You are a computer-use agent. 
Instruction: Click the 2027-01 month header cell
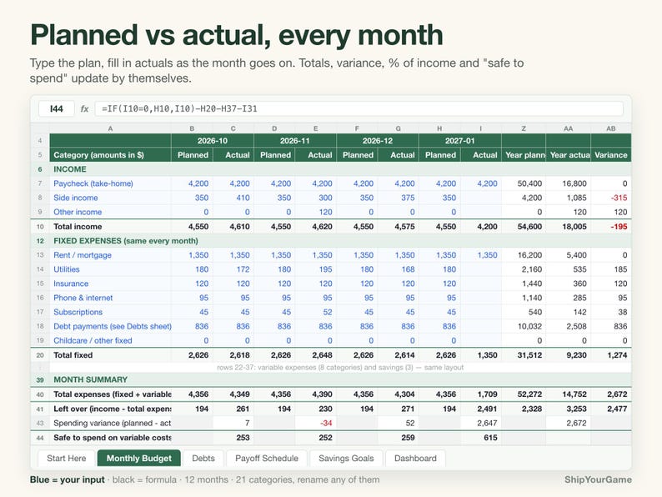[x=459, y=141]
